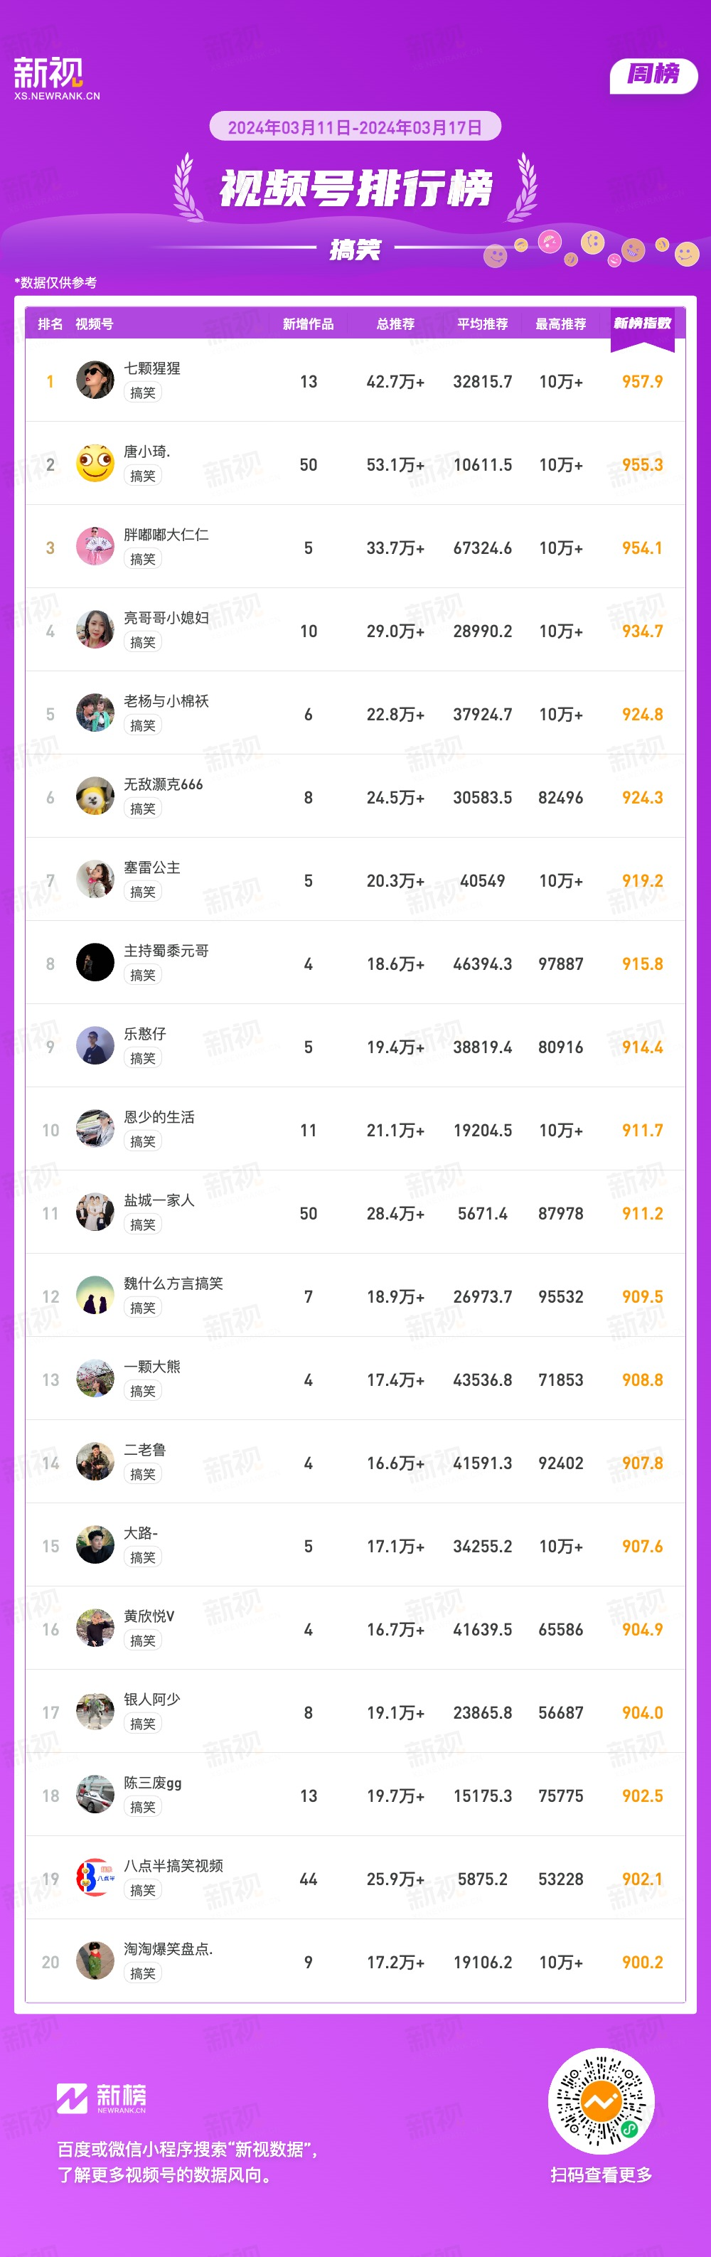The image size is (711, 2257).
Task: Click the 主持蜀黍元哥 dark avatar
Action: pos(95,963)
